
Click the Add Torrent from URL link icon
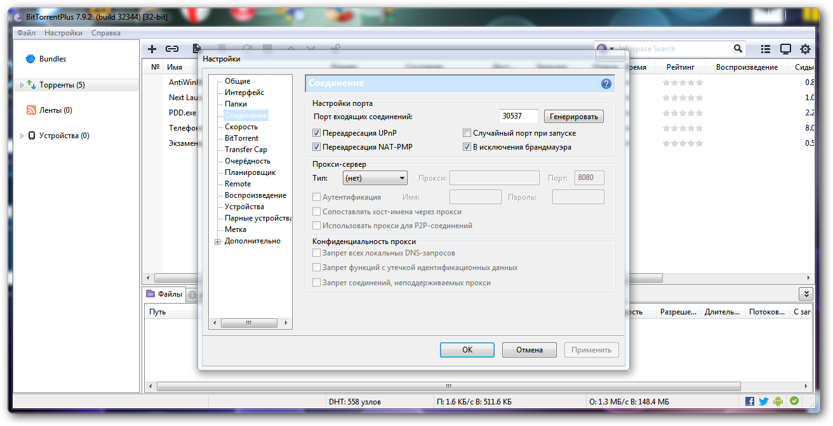click(x=172, y=49)
